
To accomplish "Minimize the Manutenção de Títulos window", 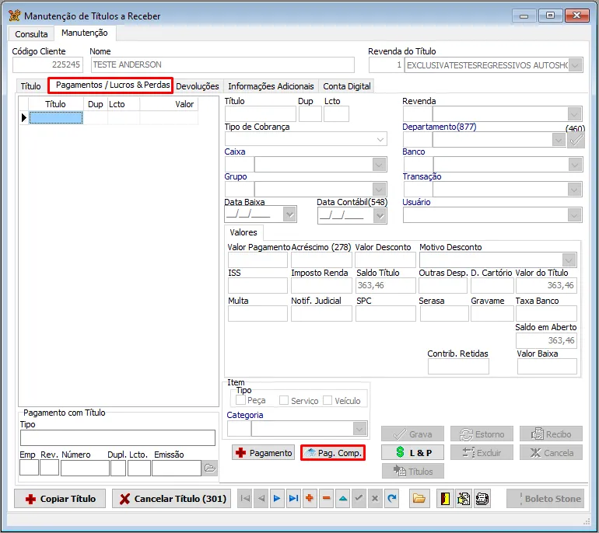I will pyautogui.click(x=524, y=16).
